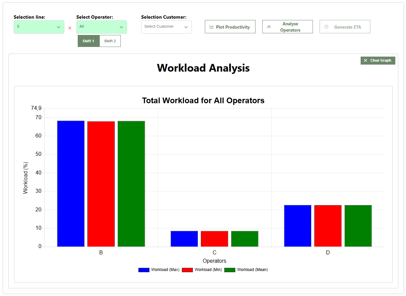Click the X icon in Clear Graph
This screenshot has width=406, height=296.
point(365,61)
